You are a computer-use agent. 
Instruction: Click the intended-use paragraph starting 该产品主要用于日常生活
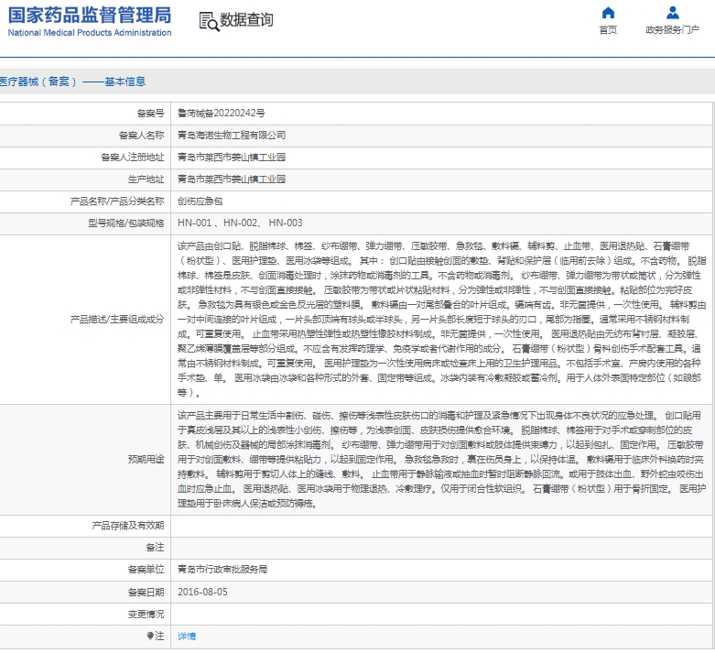[x=441, y=459]
